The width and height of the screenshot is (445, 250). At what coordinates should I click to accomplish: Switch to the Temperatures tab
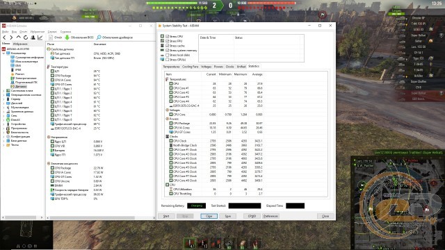click(x=172, y=67)
